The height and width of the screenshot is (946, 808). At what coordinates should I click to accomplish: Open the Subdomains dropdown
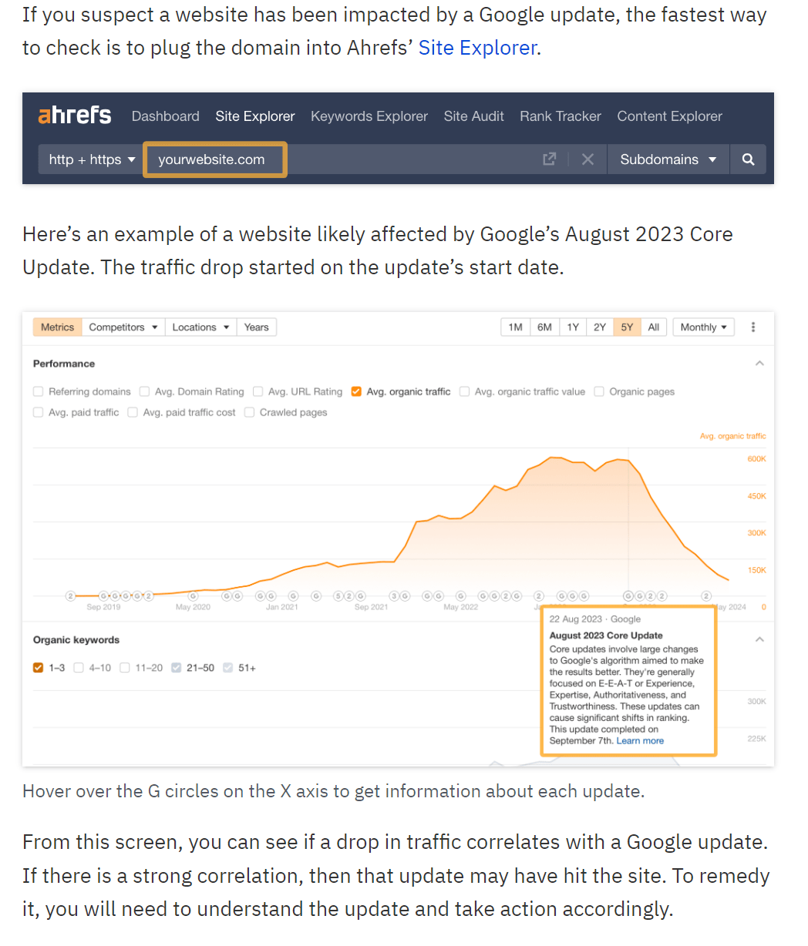pos(668,159)
